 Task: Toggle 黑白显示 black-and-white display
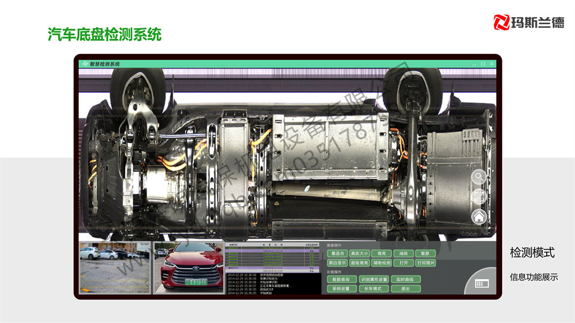pos(337,263)
